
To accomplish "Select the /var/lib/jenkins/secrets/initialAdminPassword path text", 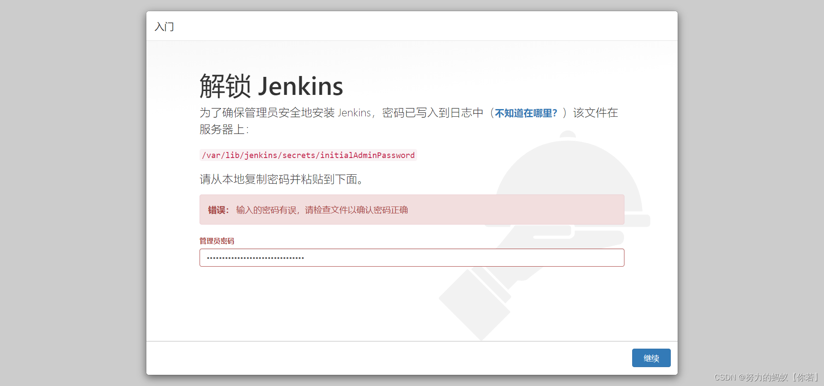I will (x=308, y=155).
